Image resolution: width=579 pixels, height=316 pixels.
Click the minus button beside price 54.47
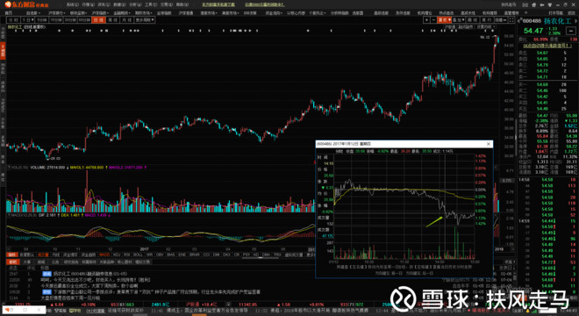(x=571, y=31)
